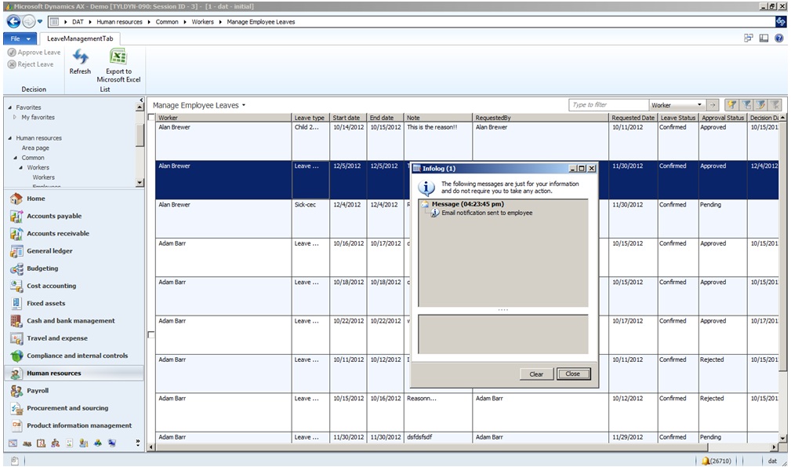Screen dimensions: 791x467
Task: Open the Home module icon
Action: [16, 199]
